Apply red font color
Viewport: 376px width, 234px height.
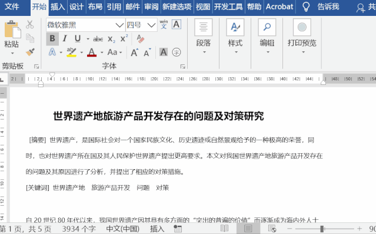pyautogui.click(x=92, y=52)
